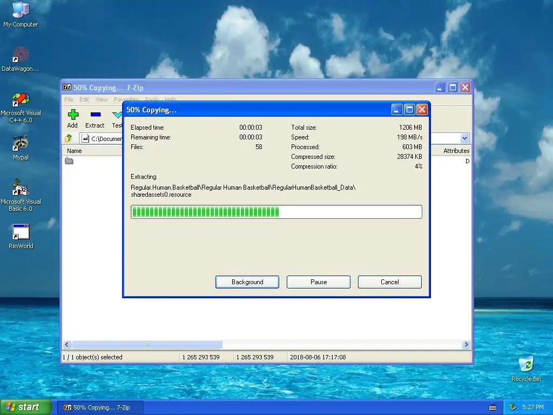This screenshot has height=415, width=553.
Task: Click the taskbar clock showing 5:27 PM
Action: click(x=533, y=407)
